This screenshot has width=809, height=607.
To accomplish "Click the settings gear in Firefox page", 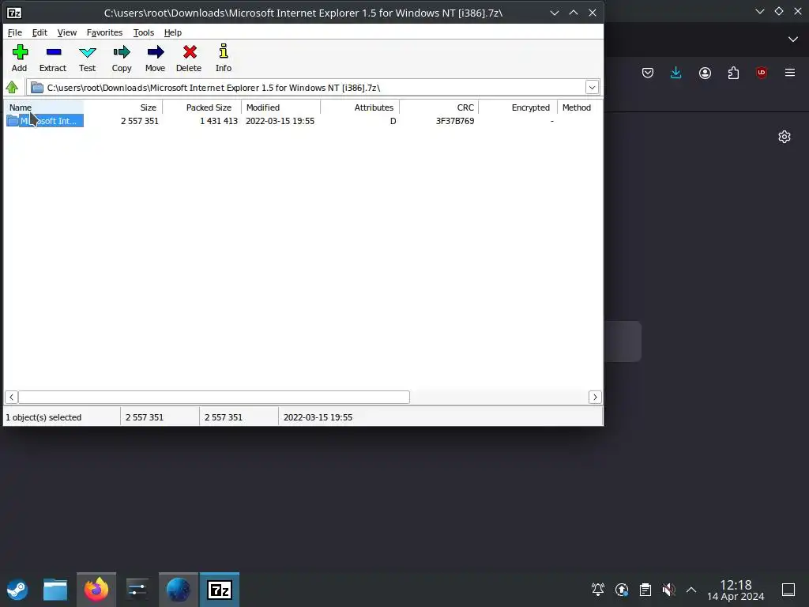I will pos(785,137).
